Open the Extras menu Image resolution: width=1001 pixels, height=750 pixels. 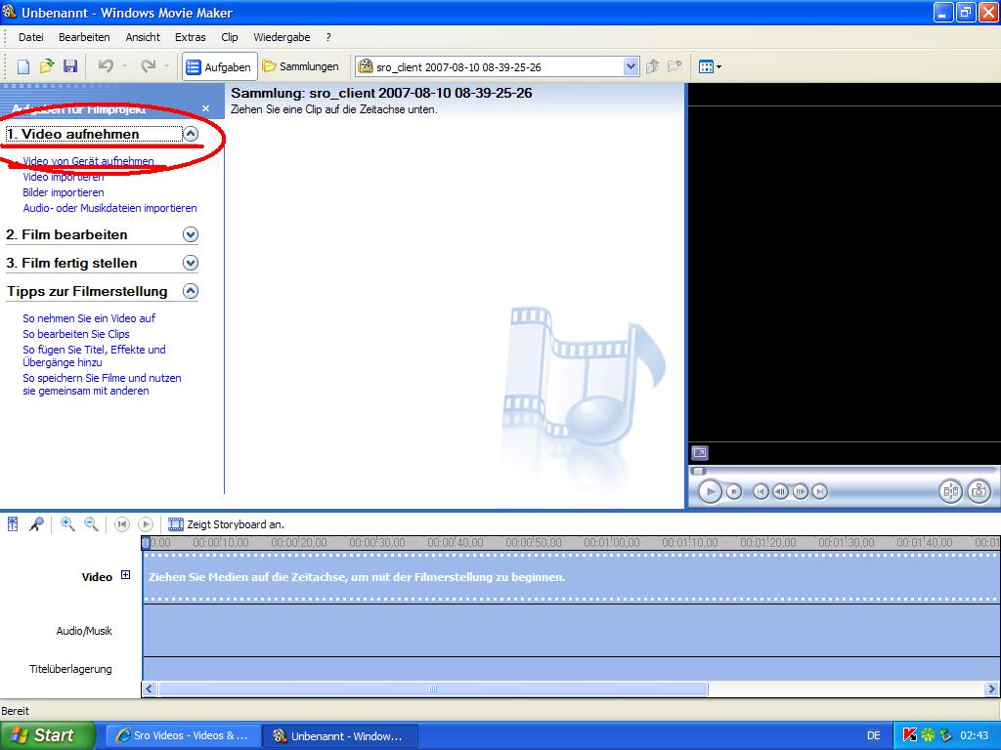coord(191,37)
